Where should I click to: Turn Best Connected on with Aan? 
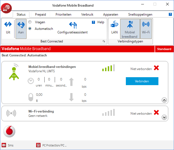(x=21, y=29)
